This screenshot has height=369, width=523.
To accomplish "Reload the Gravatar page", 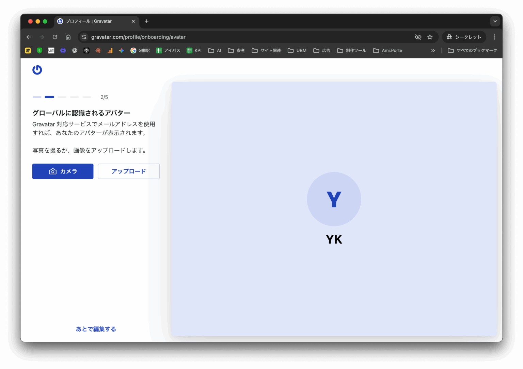I will click(x=55, y=37).
